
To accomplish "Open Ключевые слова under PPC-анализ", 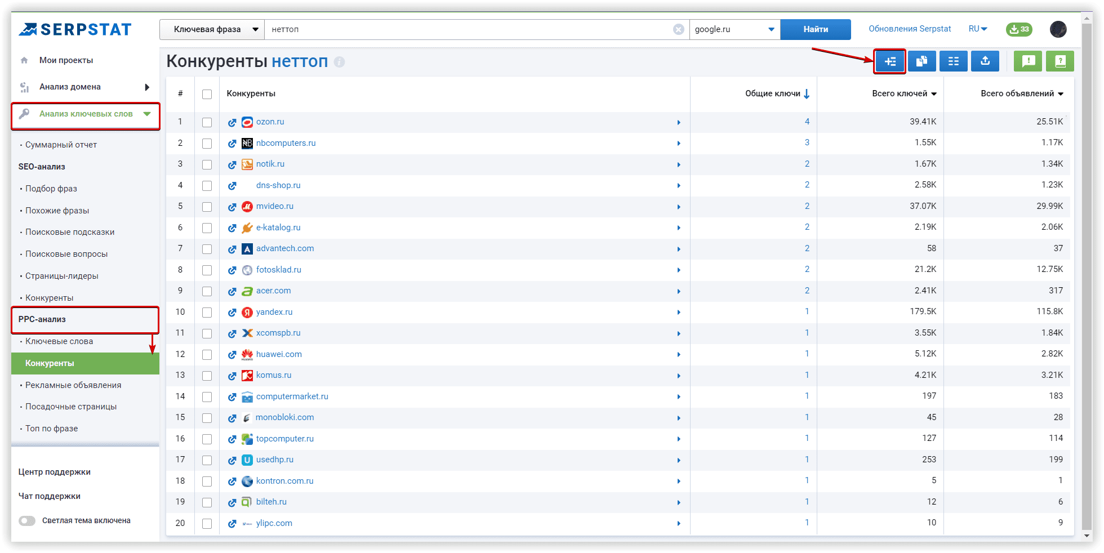I will coord(59,341).
